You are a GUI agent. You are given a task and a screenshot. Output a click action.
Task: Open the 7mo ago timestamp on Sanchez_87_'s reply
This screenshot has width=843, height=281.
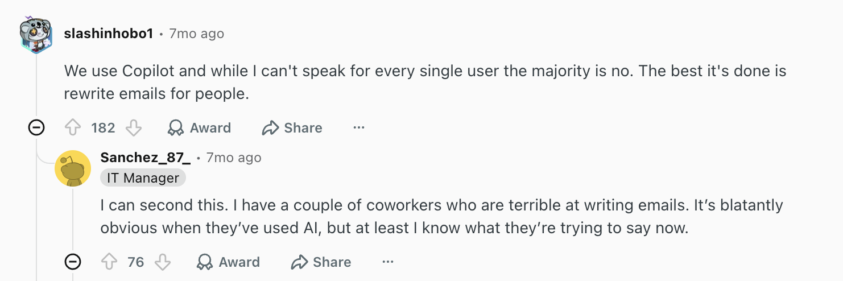coord(234,158)
